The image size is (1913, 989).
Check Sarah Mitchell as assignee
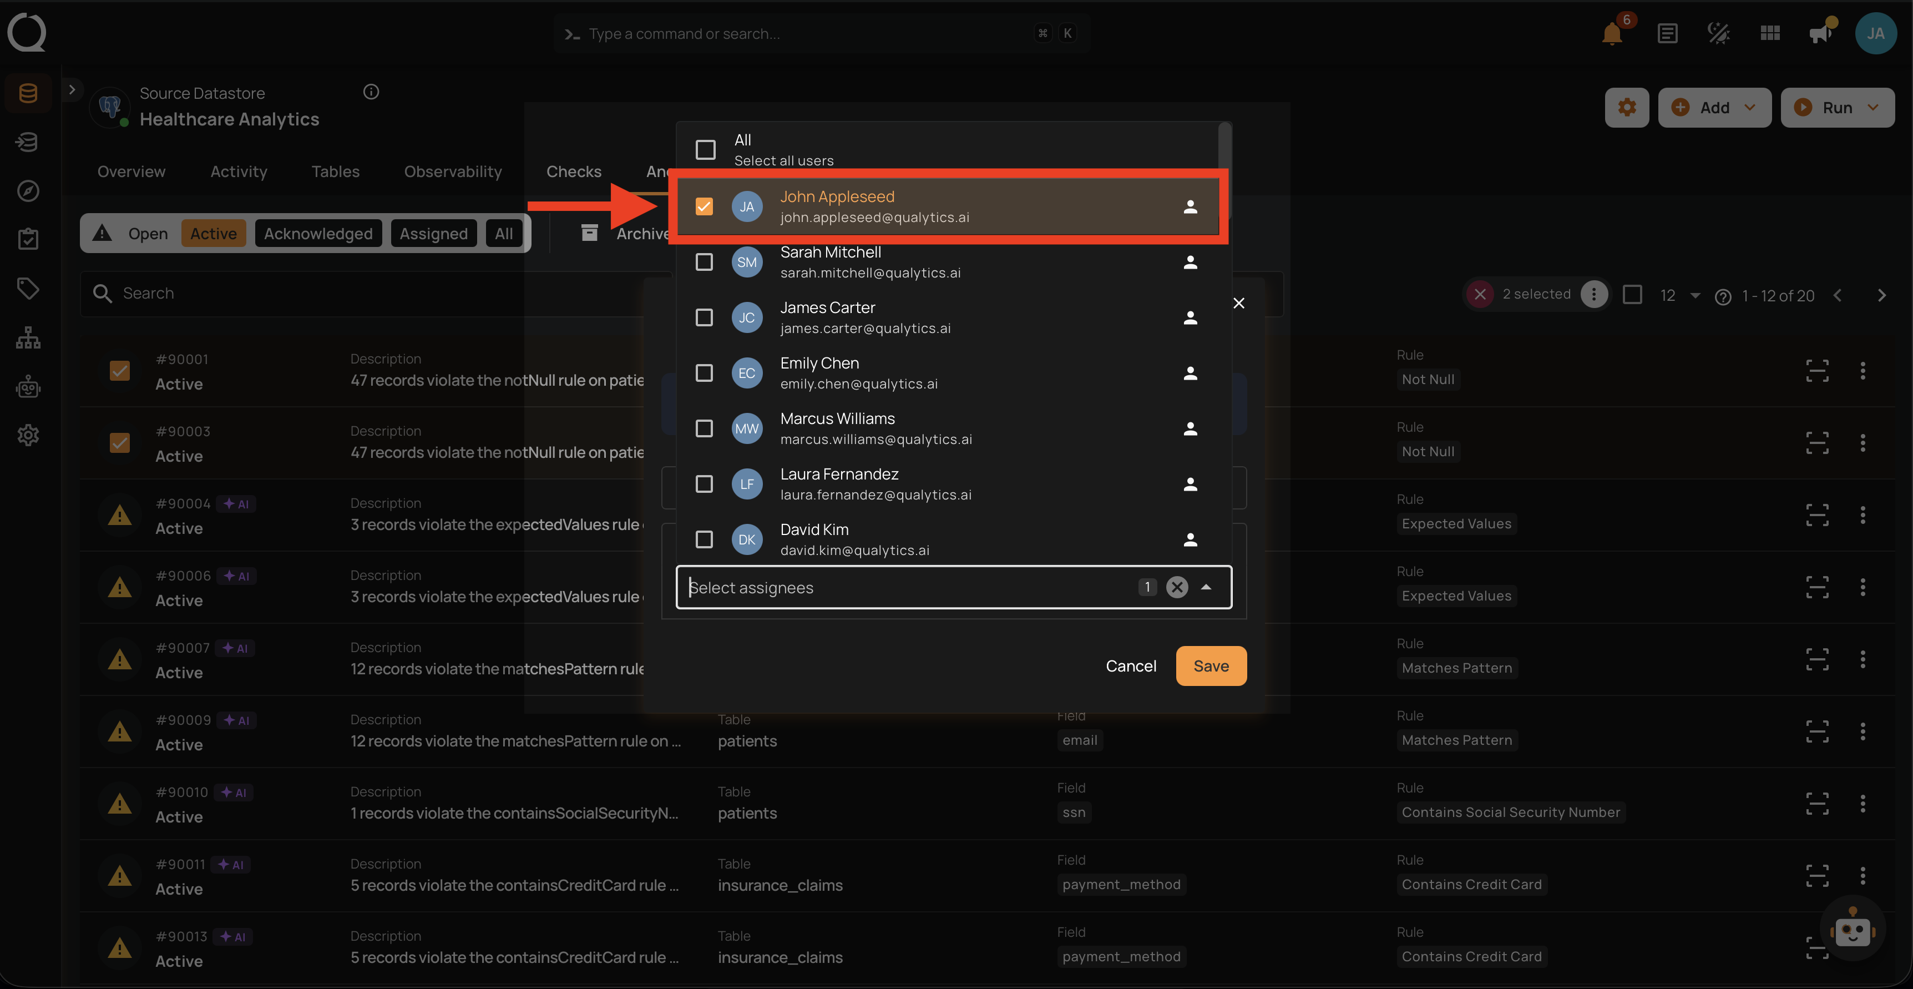pos(704,263)
